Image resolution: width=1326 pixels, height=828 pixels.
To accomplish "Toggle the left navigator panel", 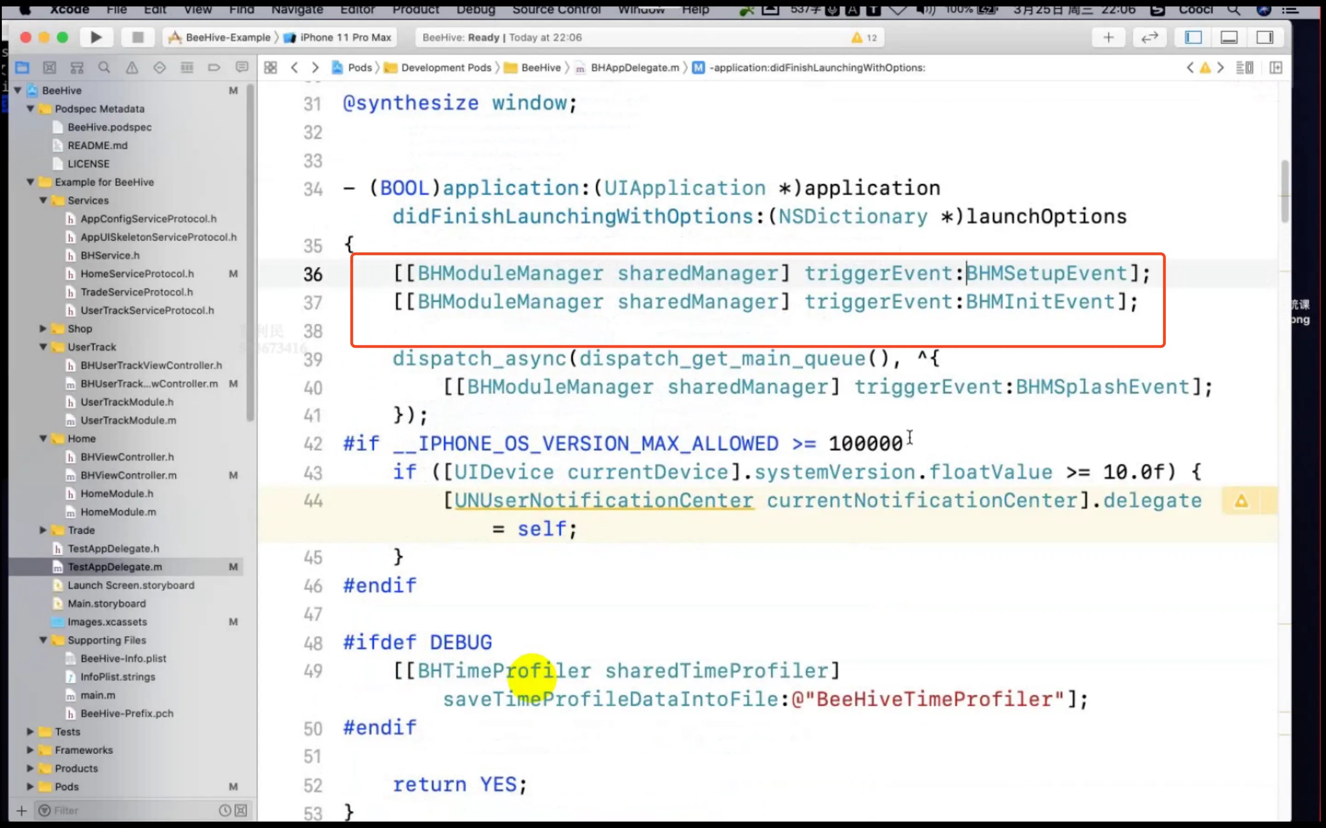I will (1193, 37).
